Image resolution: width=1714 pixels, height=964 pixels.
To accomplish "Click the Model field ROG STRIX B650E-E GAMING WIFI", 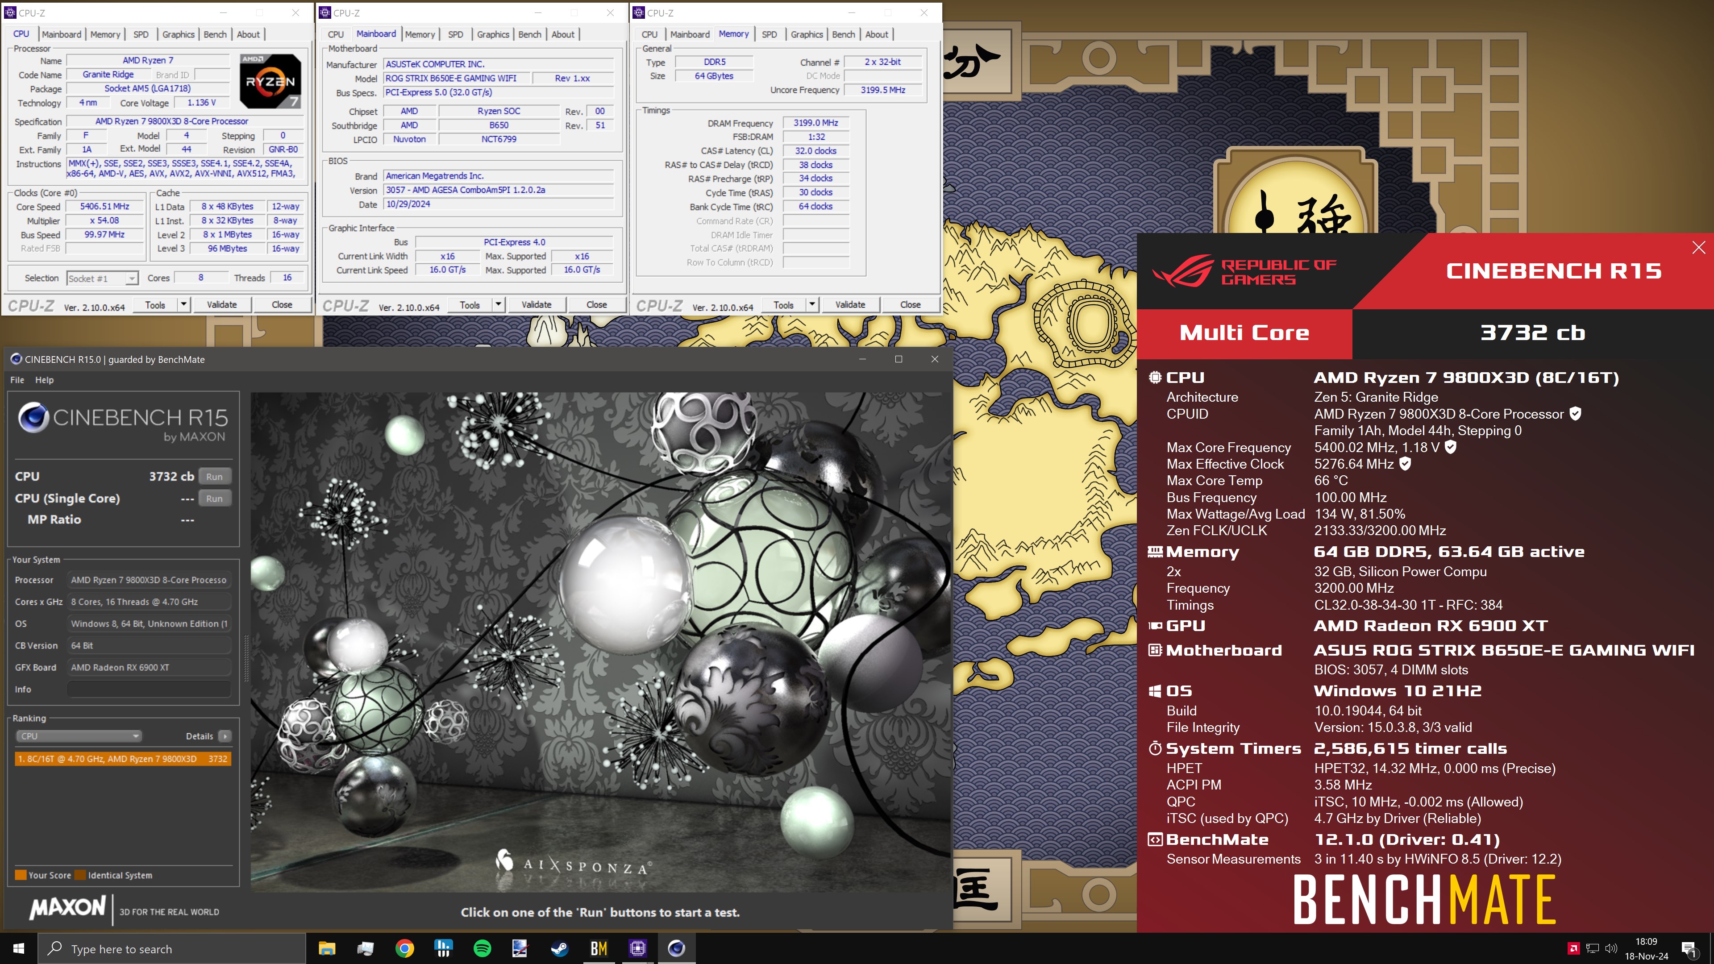I will tap(457, 79).
